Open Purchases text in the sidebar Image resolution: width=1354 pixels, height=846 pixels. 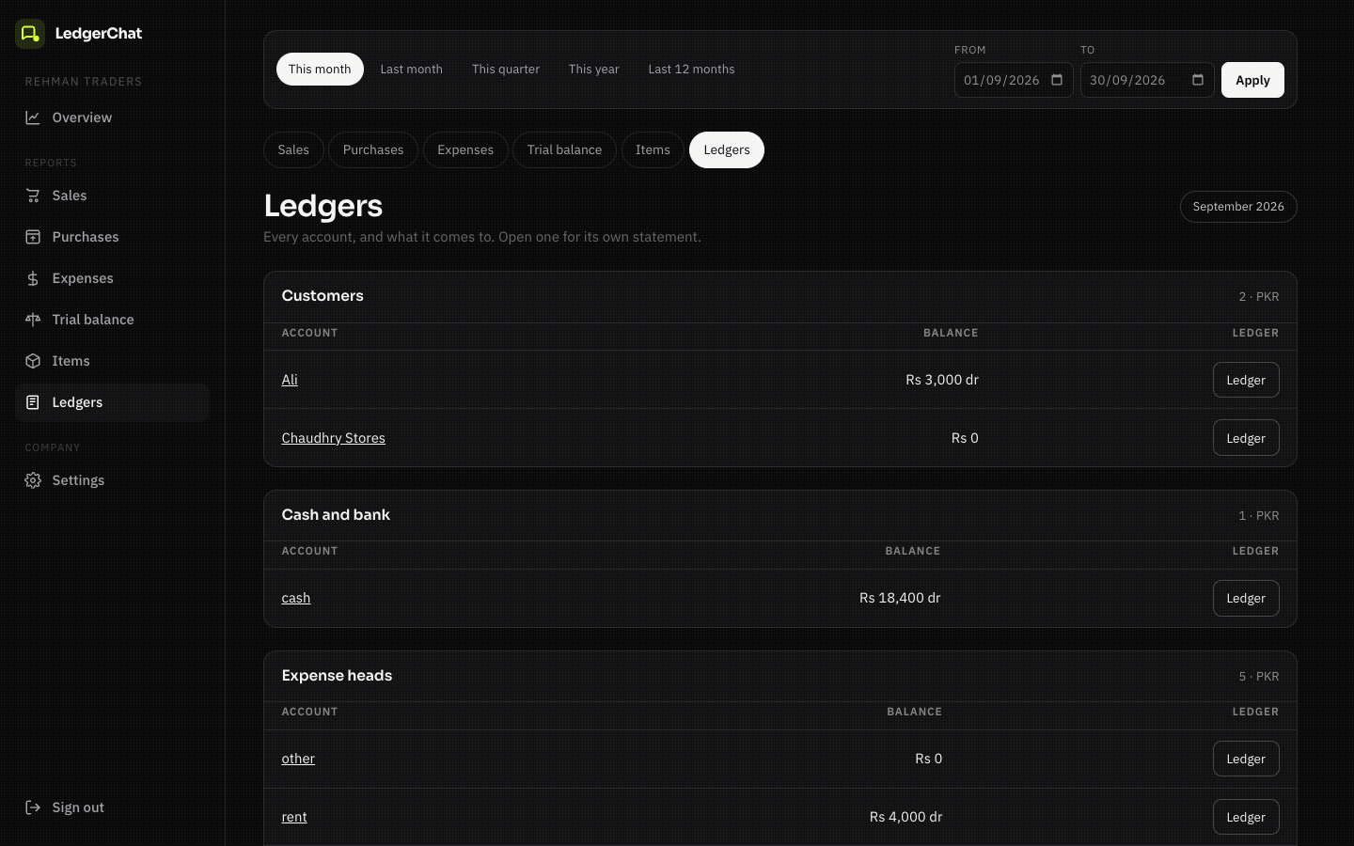pos(86,237)
